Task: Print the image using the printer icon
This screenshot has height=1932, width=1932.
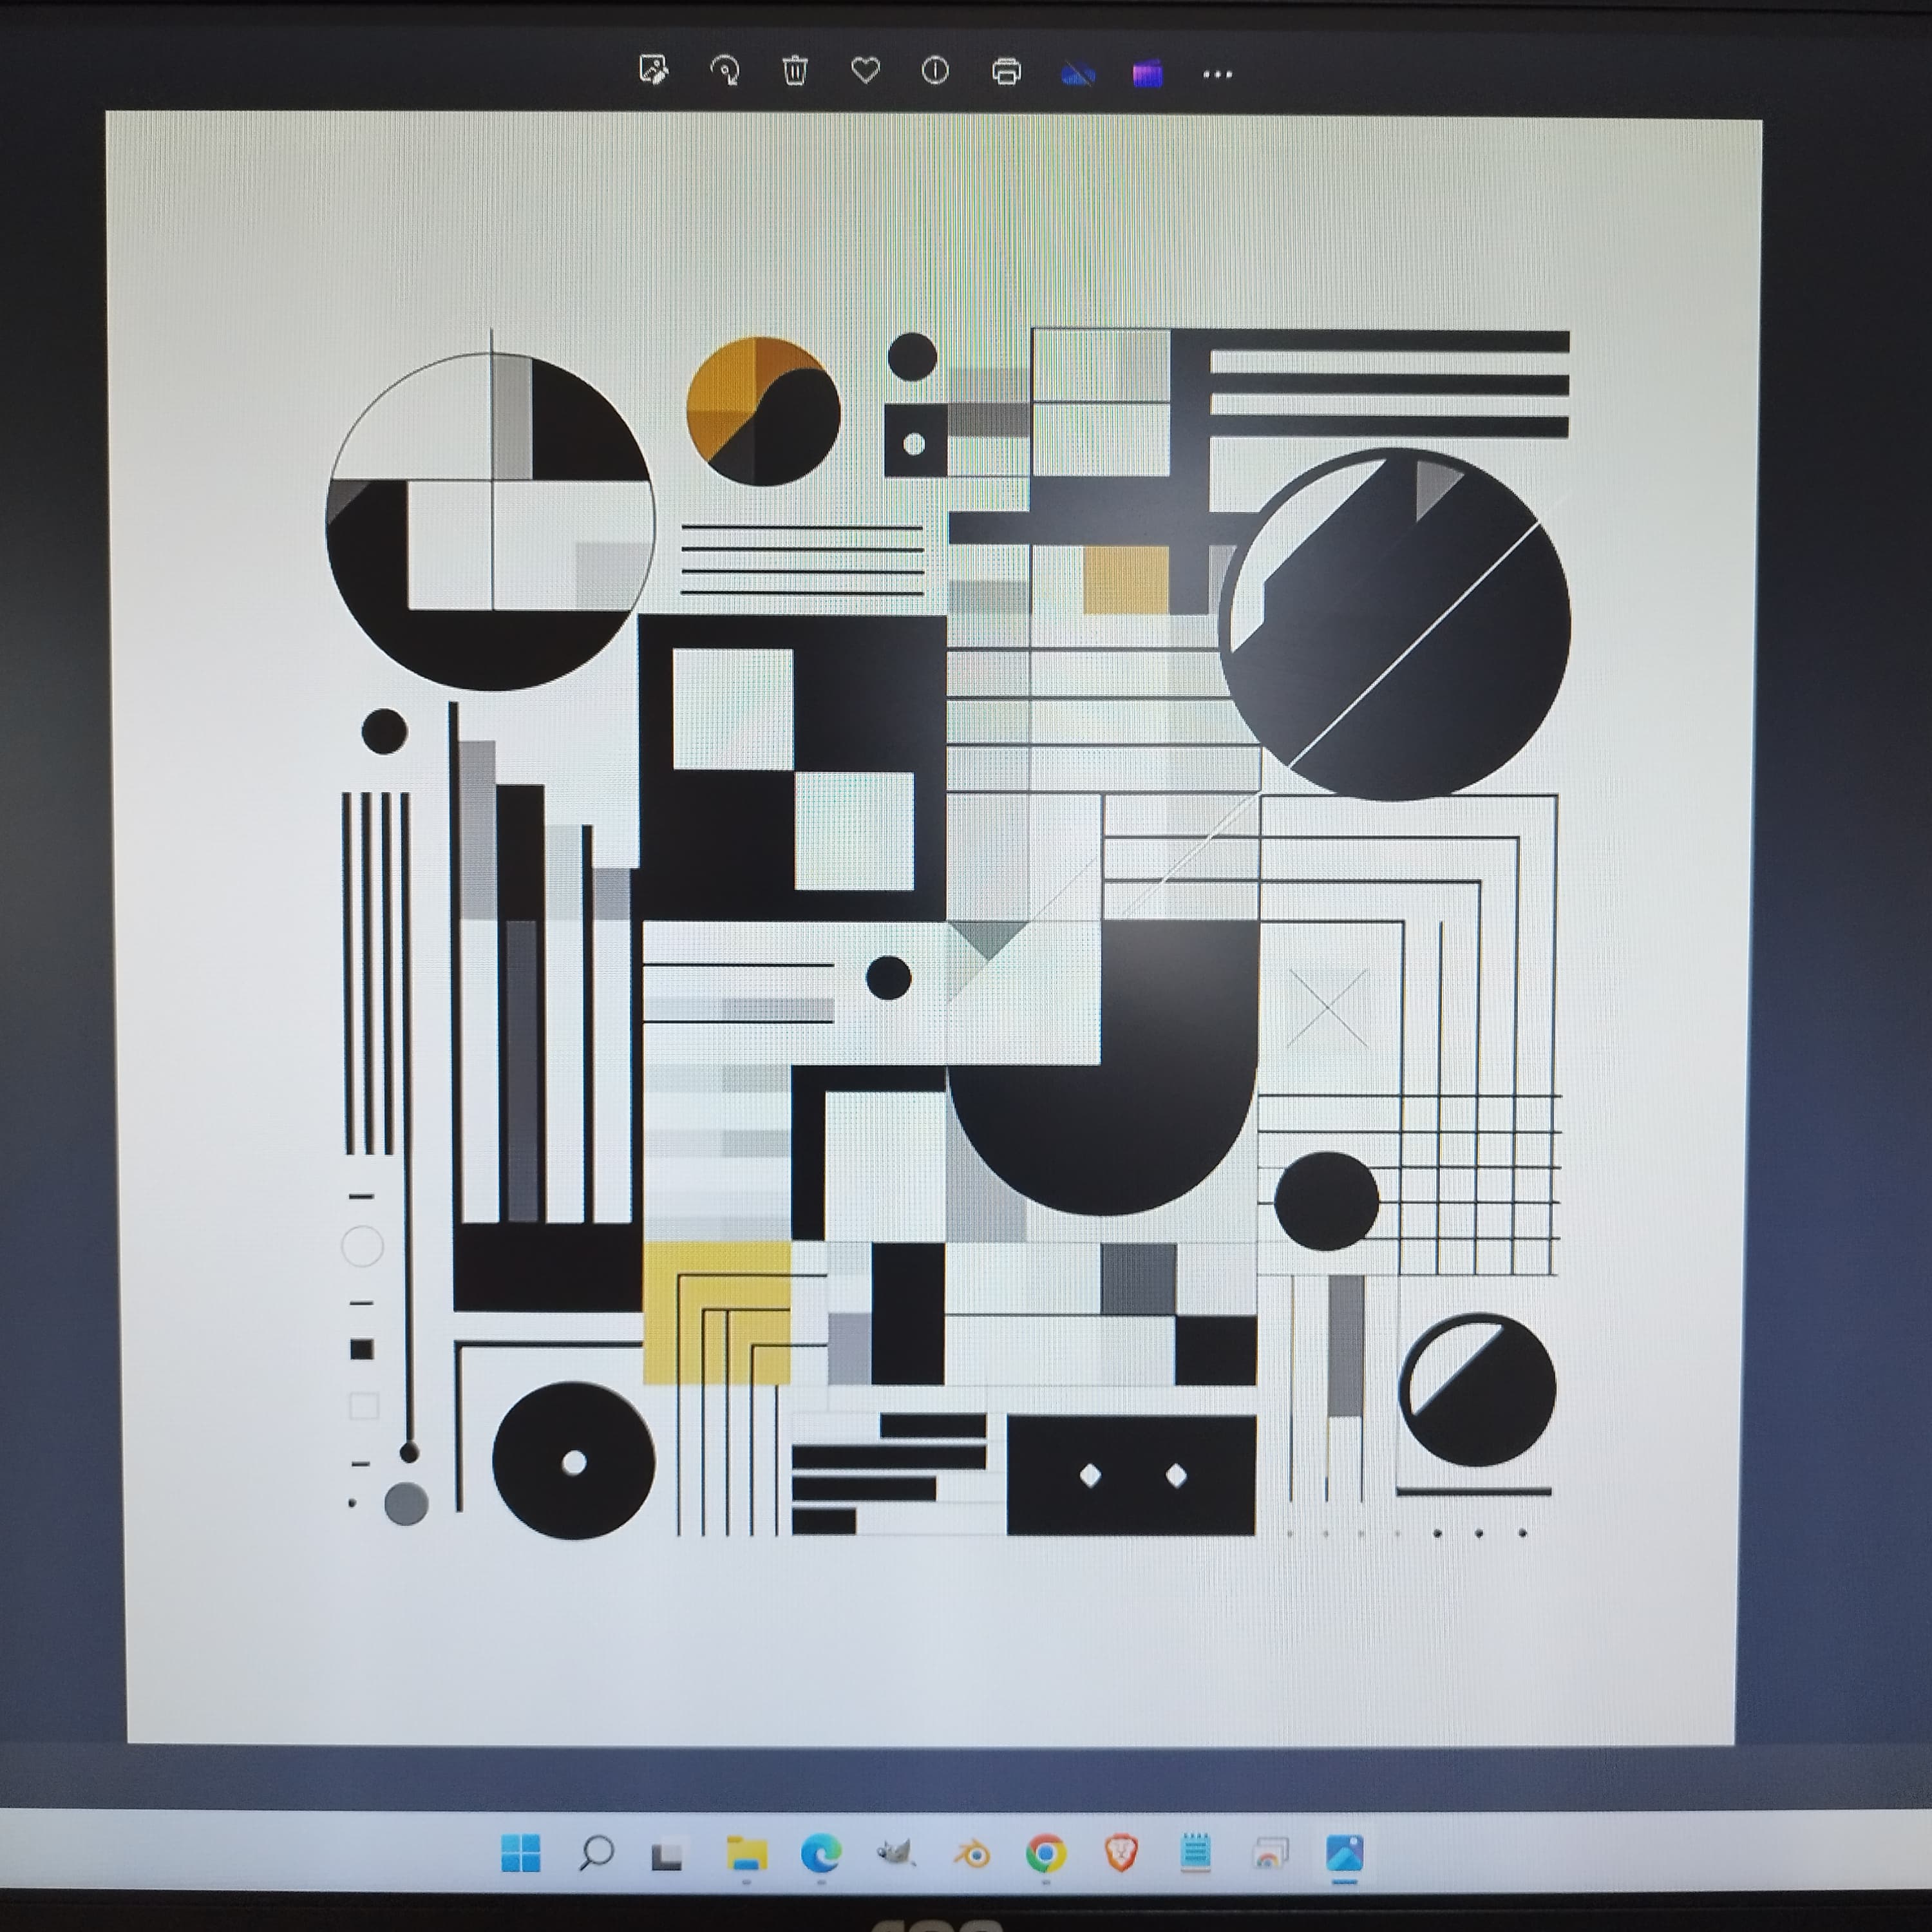Action: click(1006, 72)
